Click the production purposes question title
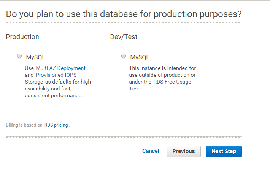Viewport: 270px width, 174px height. tap(124, 14)
